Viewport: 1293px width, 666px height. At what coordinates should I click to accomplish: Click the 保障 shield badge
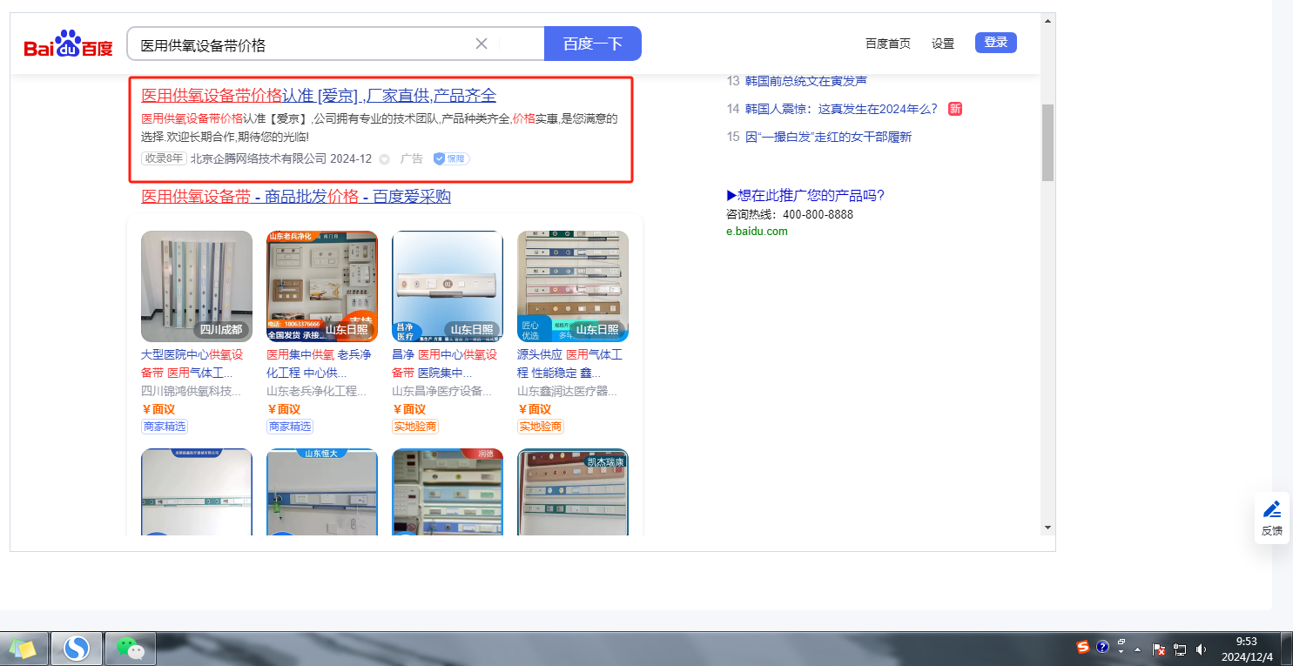452,158
